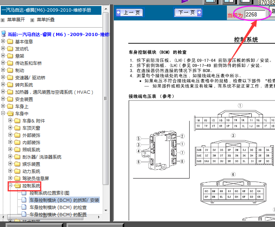
Task: Select the 制动 folder icon
Action: coord(10,70)
